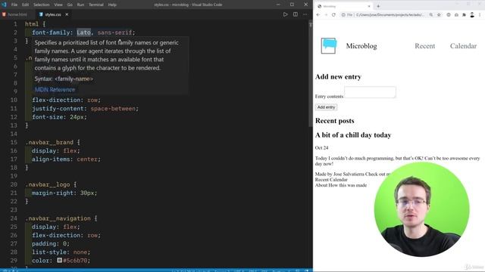Click the Run code triangle icon

(285, 14)
